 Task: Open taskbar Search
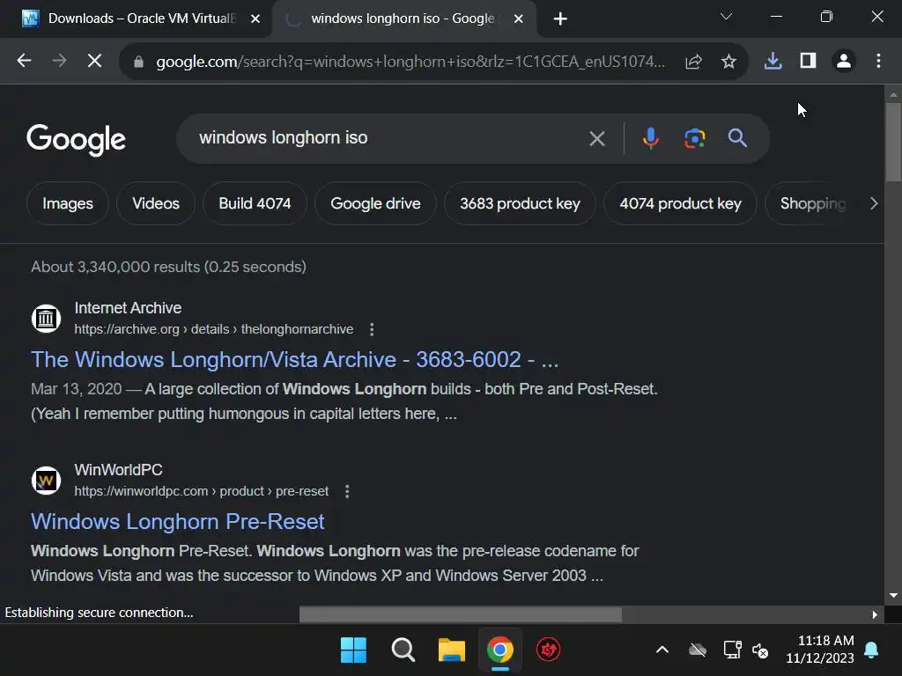tap(403, 650)
